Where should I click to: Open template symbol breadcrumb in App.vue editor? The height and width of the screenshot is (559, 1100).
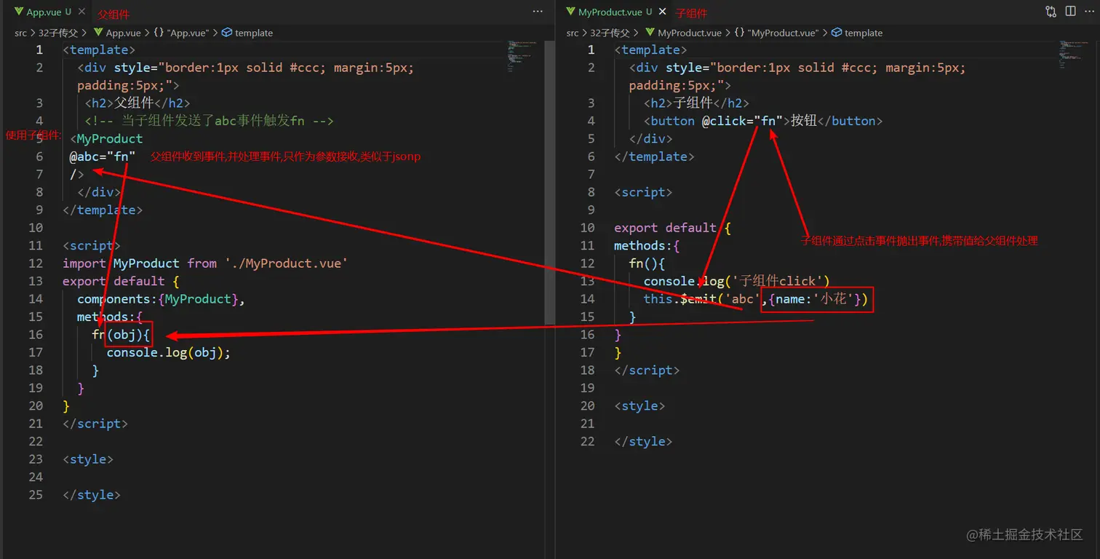tap(247, 33)
